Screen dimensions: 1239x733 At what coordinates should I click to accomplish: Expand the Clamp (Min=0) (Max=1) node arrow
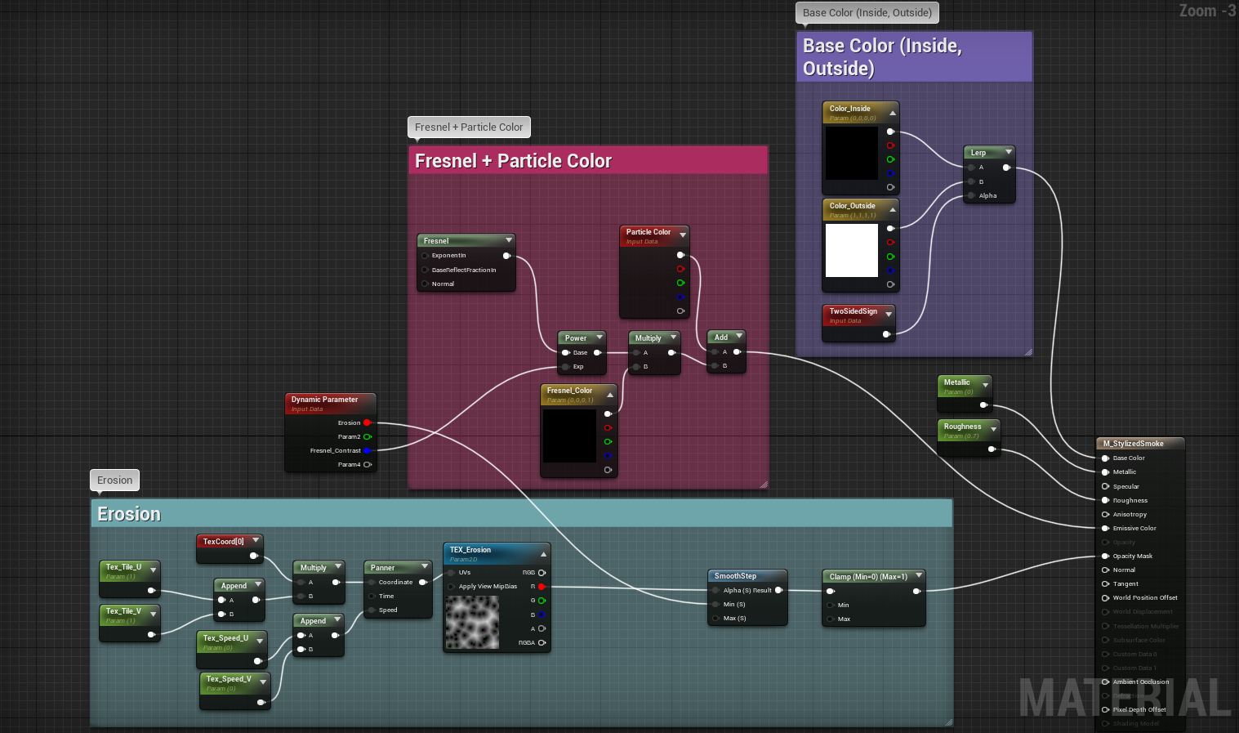pyautogui.click(x=919, y=575)
